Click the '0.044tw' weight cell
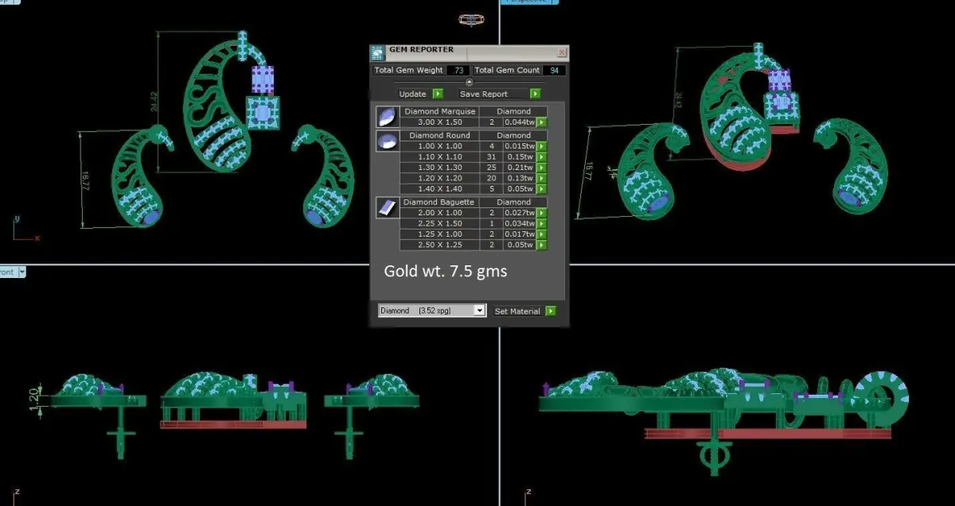 click(520, 122)
